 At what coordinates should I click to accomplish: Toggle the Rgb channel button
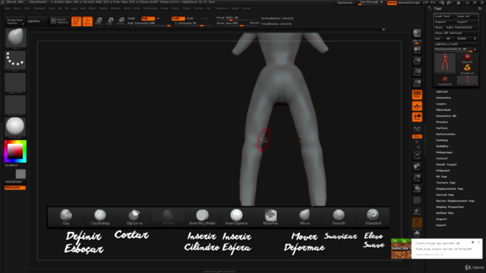[148, 18]
